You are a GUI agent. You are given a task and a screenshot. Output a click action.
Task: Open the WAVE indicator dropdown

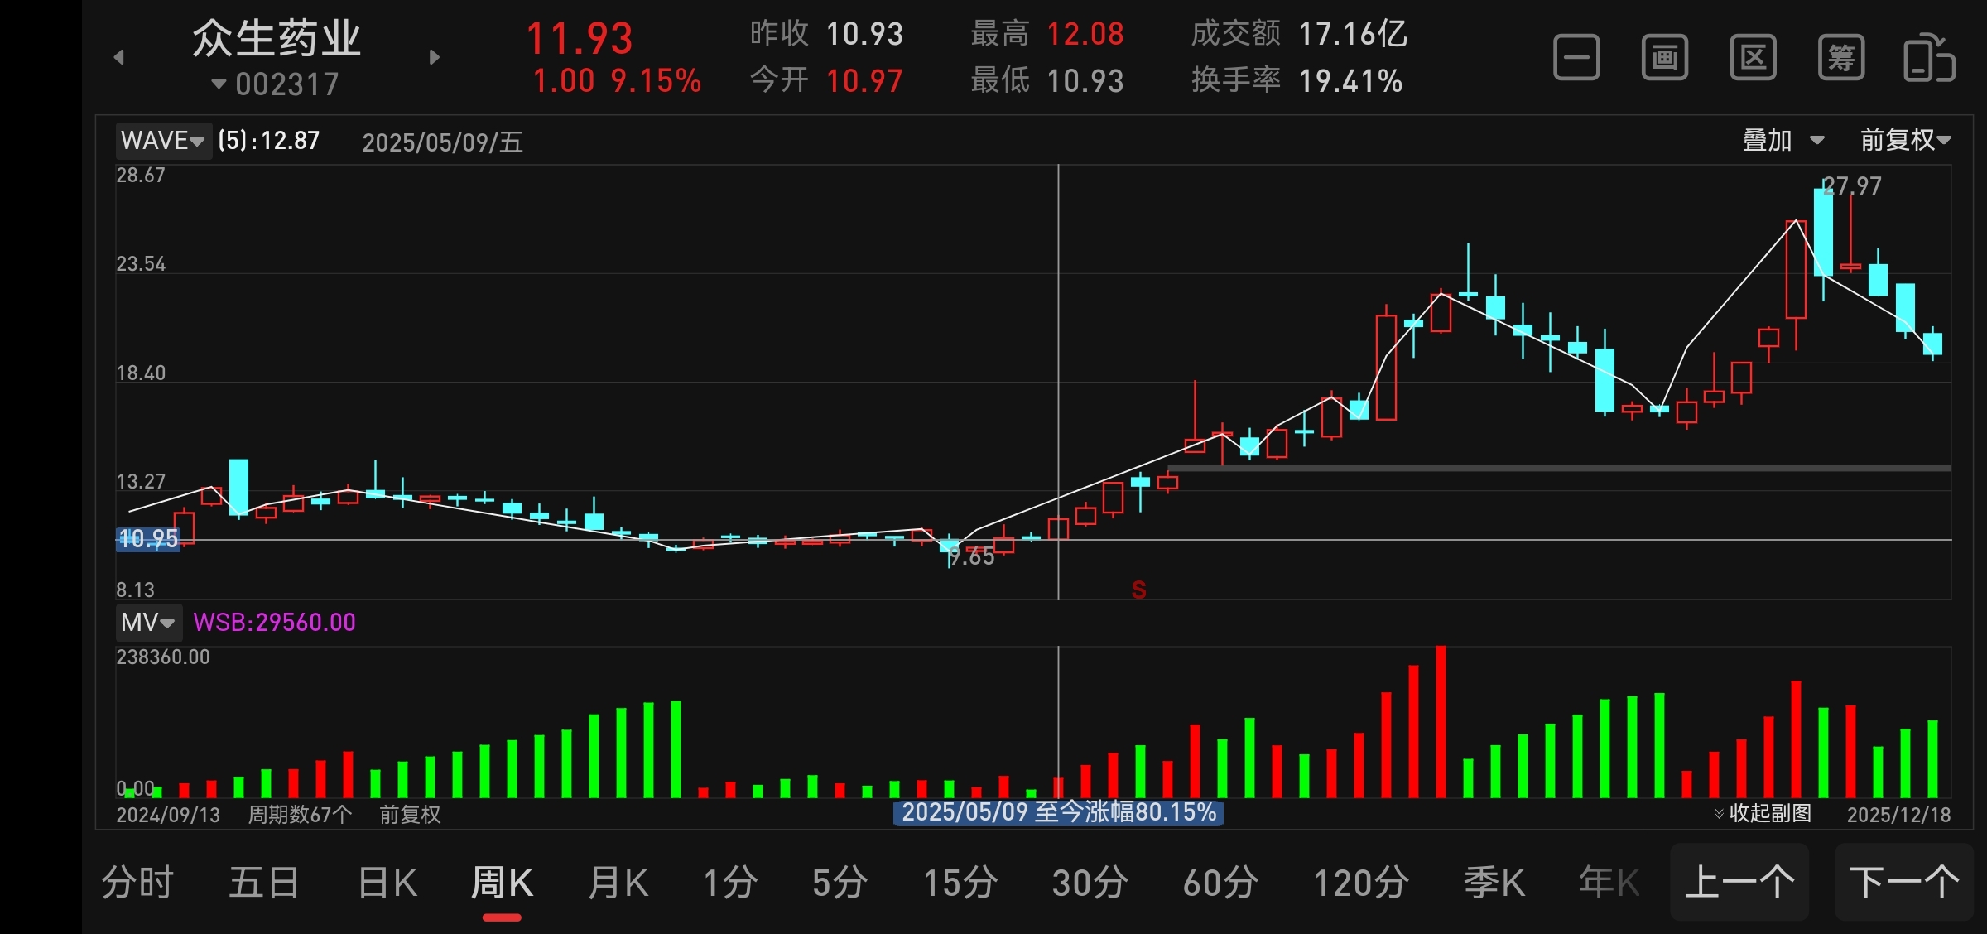click(x=163, y=141)
